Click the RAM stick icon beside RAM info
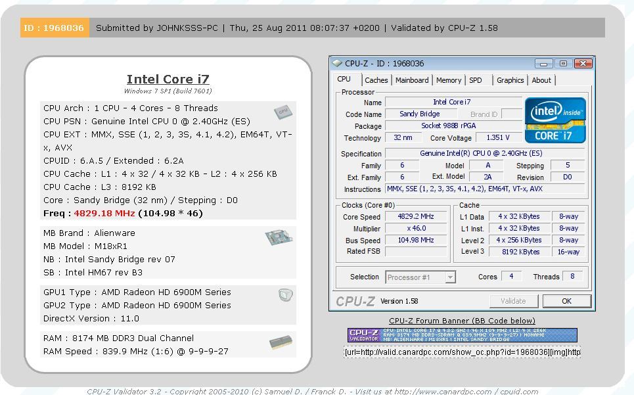The height and width of the screenshot is (395, 634). coord(281,342)
